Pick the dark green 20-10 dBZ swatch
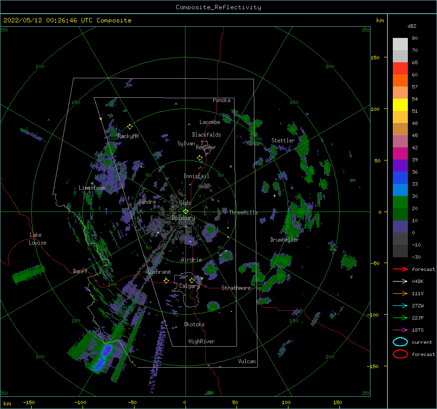 (400, 214)
